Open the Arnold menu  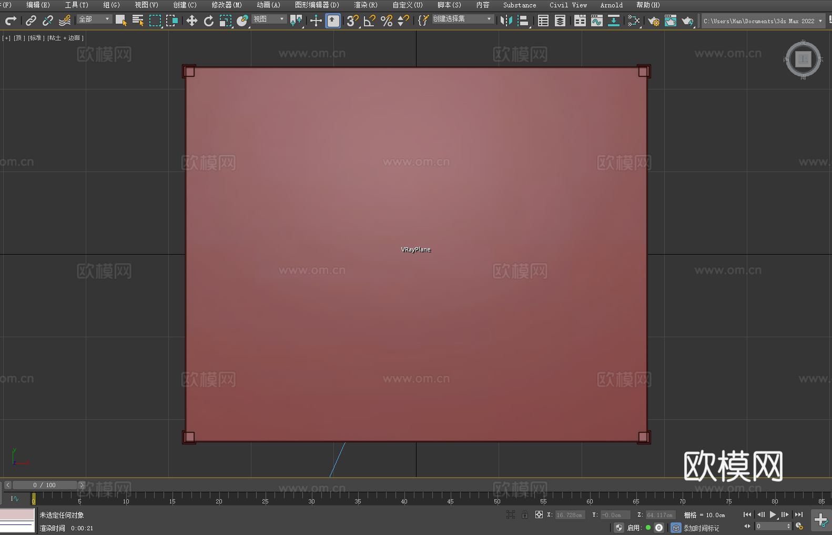(x=611, y=5)
